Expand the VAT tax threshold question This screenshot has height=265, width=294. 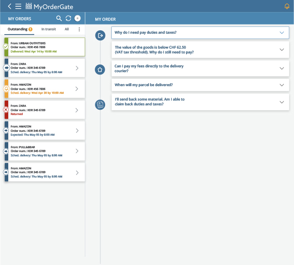click(x=200, y=50)
